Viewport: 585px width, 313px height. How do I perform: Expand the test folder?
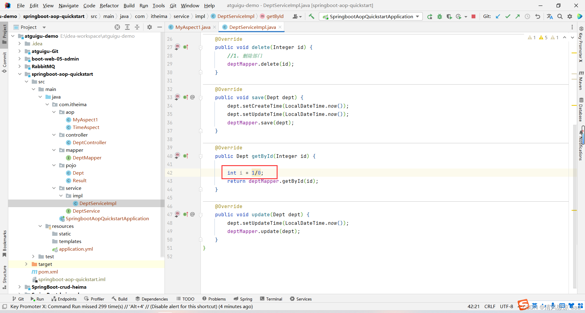coord(33,256)
